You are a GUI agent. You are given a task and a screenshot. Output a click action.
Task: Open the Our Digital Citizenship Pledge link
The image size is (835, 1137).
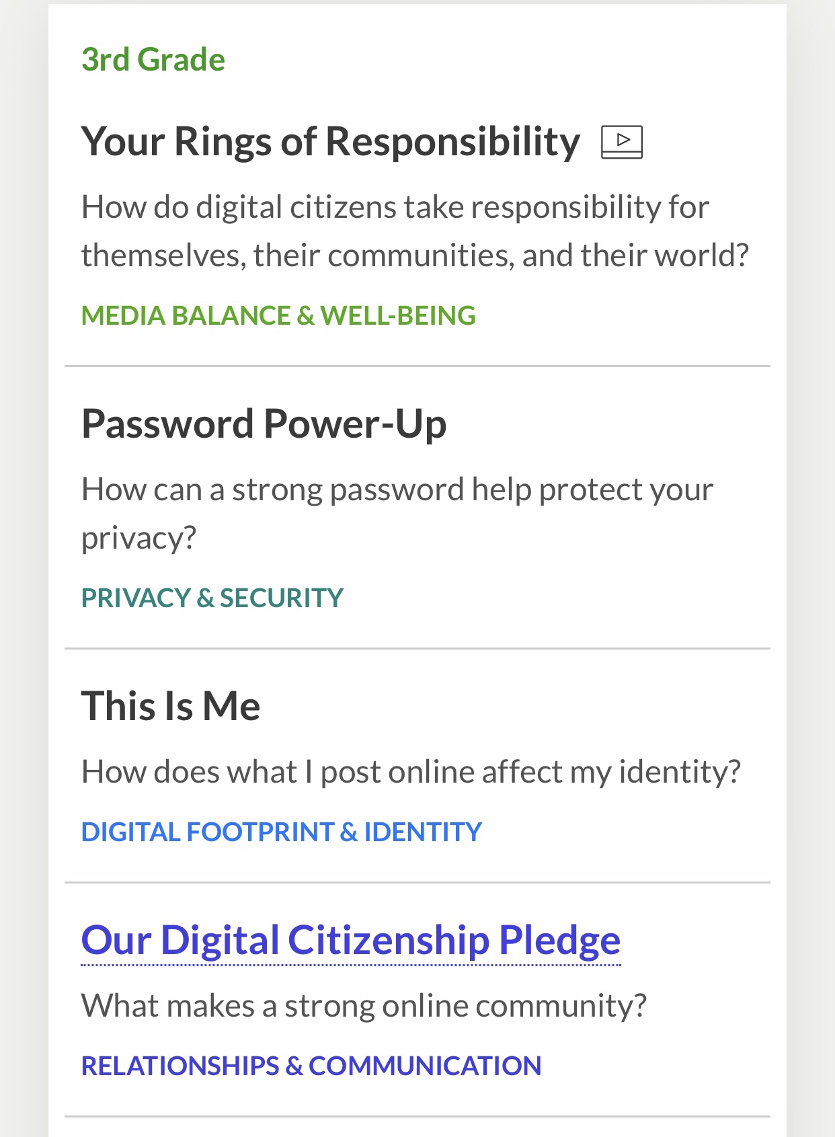pos(350,940)
